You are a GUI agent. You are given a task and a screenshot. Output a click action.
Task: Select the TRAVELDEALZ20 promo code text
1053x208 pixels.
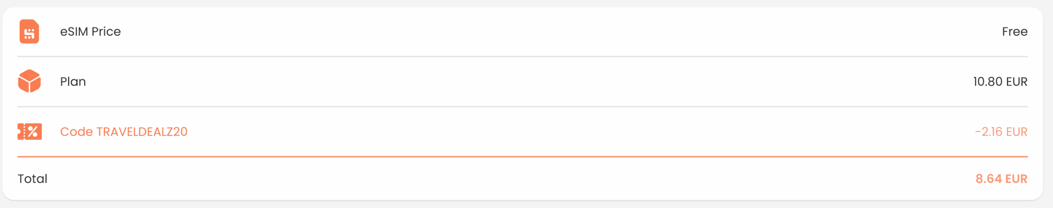(142, 132)
